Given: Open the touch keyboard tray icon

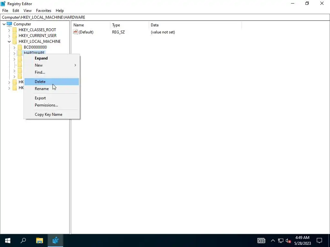Looking at the screenshot, I should [261, 241].
